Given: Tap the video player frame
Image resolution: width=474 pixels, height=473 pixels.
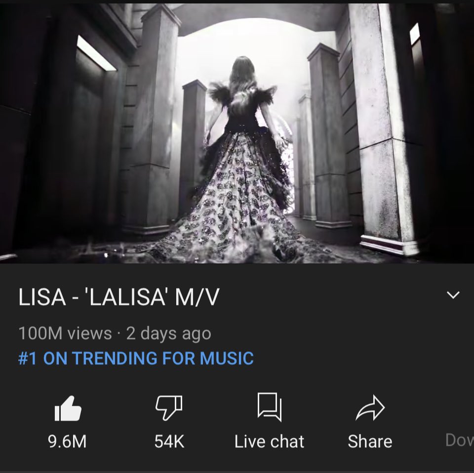Looking at the screenshot, I should pos(237,133).
